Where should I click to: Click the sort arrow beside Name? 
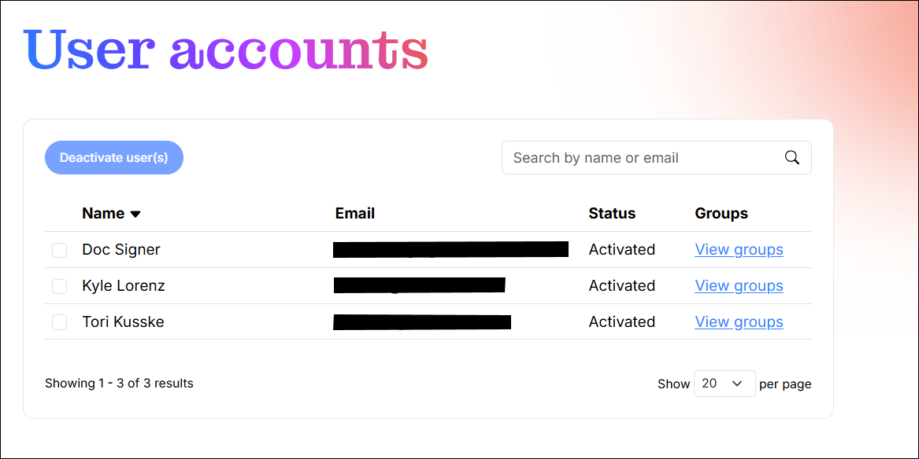135,214
